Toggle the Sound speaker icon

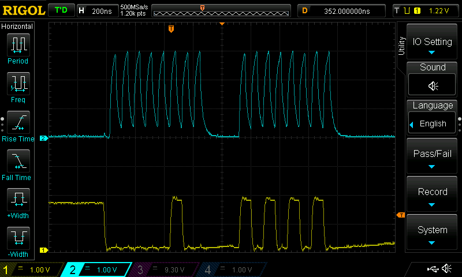coord(433,85)
